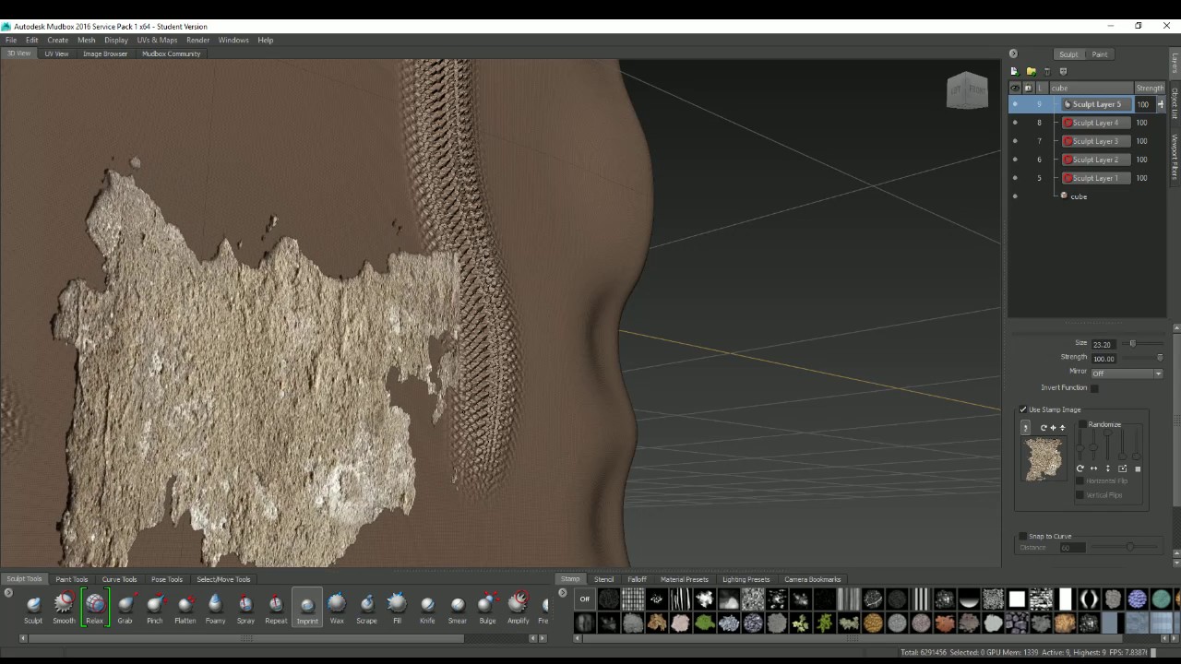The height and width of the screenshot is (664, 1181).
Task: Open the File menu
Action: [x=11, y=40]
